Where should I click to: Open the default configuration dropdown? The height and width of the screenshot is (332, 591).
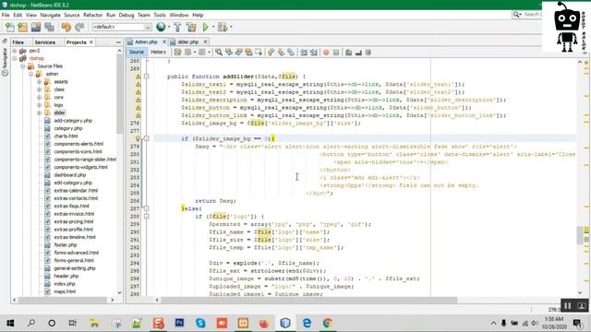[121, 27]
